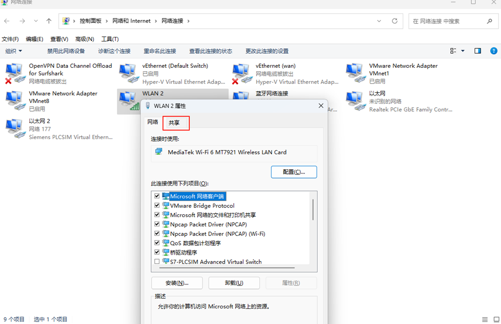Uncheck QoS 数据包计划程序 checkbox
The height and width of the screenshot is (324, 501).
coord(157,243)
